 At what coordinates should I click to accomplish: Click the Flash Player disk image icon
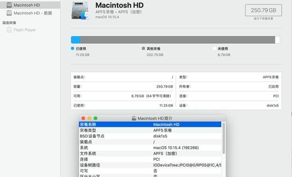(x=9, y=30)
